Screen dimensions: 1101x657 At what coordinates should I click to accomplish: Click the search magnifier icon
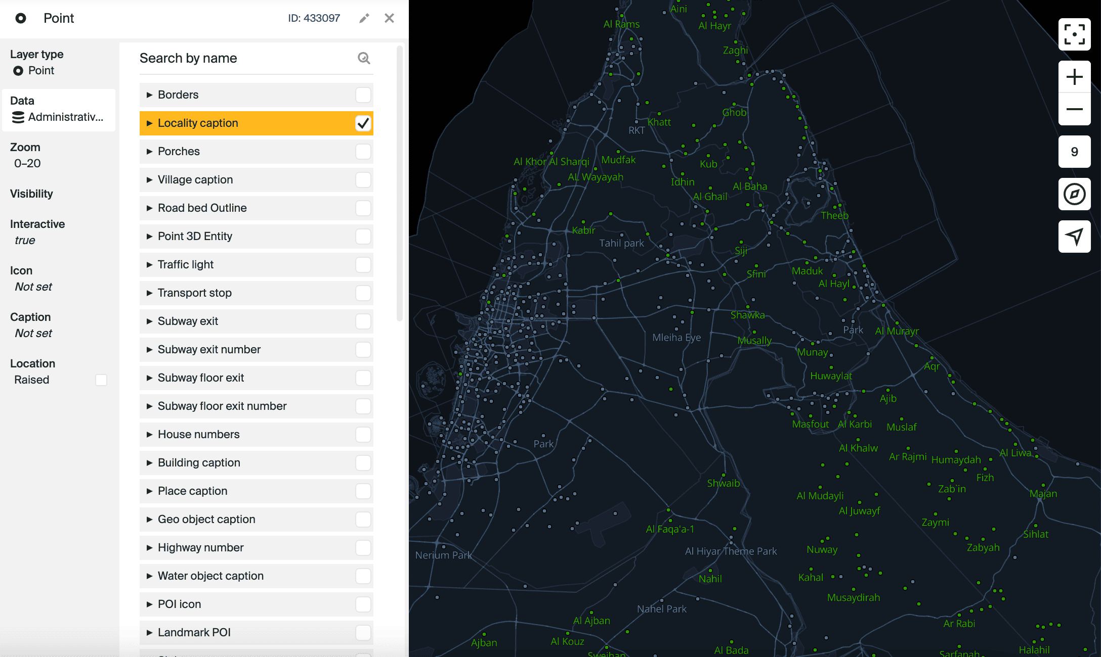[x=364, y=58]
